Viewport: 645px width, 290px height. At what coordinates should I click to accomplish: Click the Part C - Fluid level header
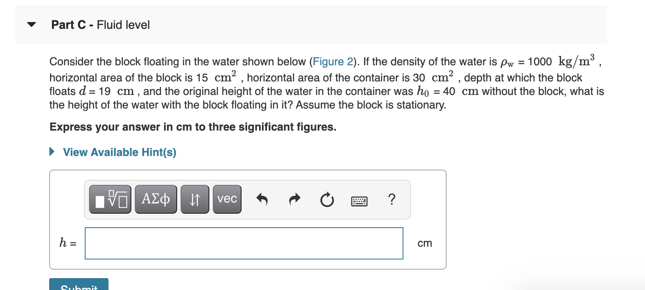100,25
